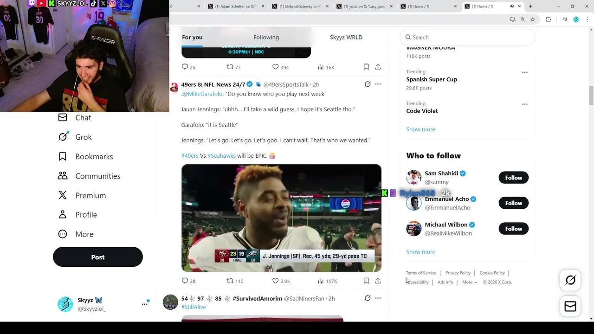Open the #49ers hashtag
Viewport: 594px width, 334px height.
pyautogui.click(x=190, y=156)
